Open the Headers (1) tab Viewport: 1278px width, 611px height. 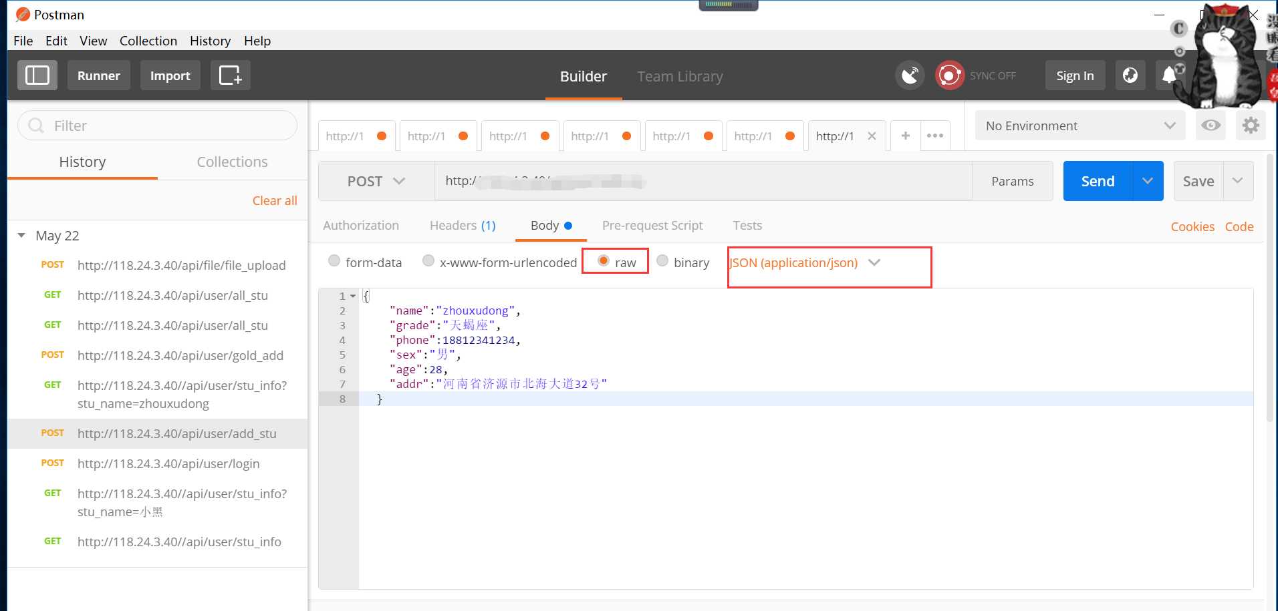click(x=463, y=225)
